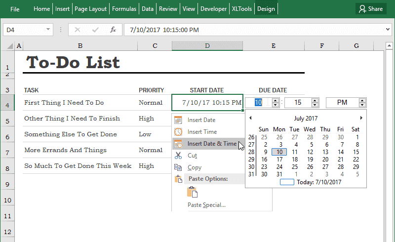
Task: Click the Low priority cell
Action: [155, 134]
